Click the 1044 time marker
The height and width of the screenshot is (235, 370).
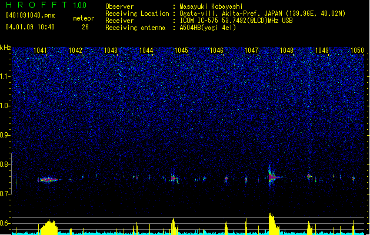146,51
